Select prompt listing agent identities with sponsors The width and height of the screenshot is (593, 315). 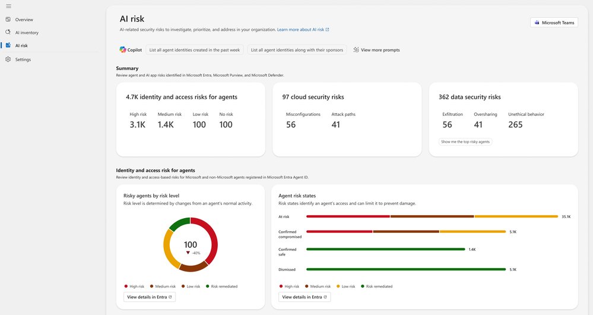click(297, 50)
